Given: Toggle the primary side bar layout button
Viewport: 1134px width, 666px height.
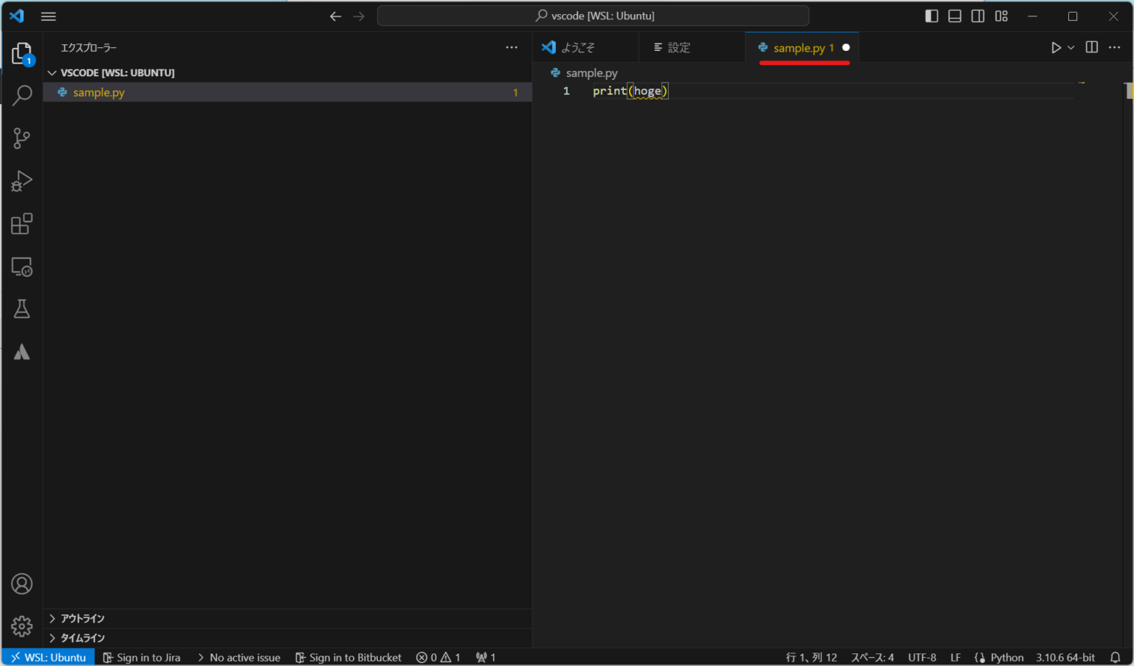Looking at the screenshot, I should coord(932,16).
